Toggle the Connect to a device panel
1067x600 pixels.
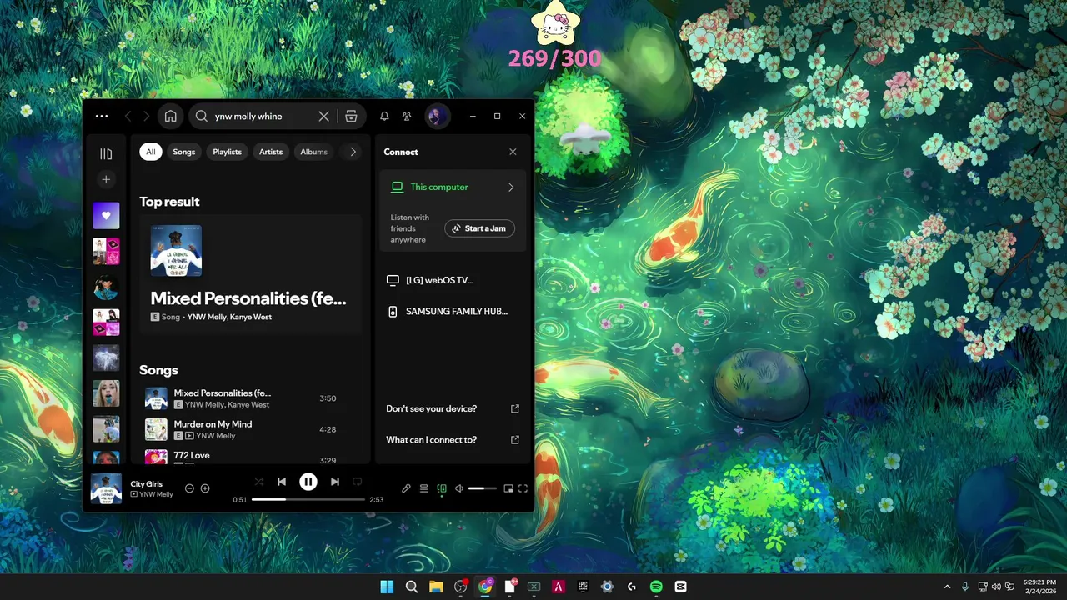pyautogui.click(x=442, y=488)
